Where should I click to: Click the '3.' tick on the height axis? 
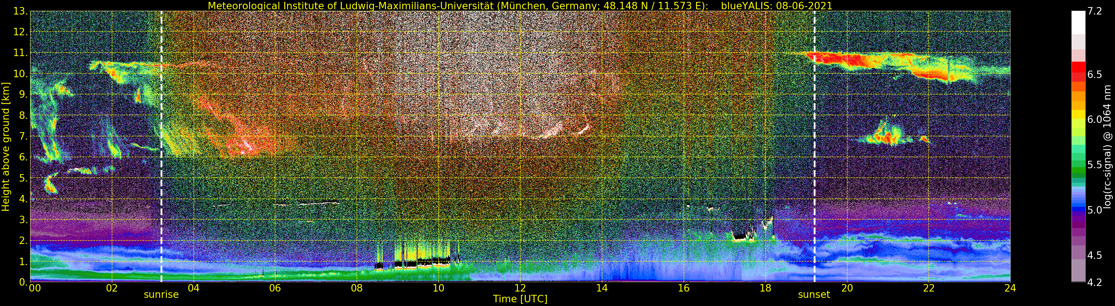point(23,219)
